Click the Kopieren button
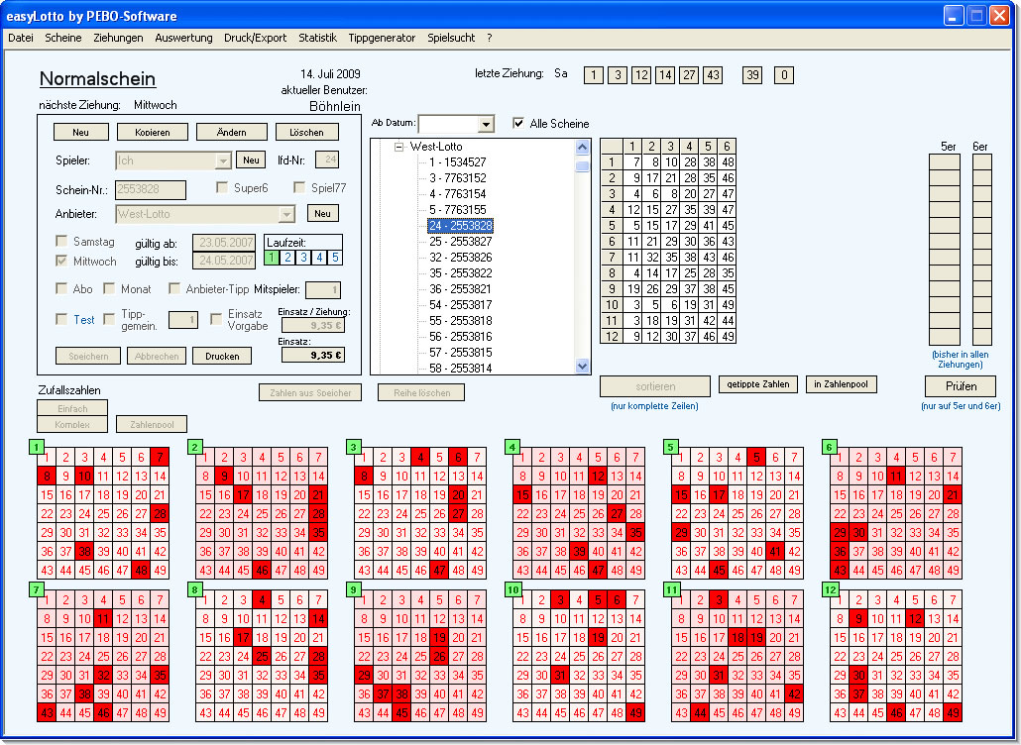The image size is (1021, 745). point(153,132)
